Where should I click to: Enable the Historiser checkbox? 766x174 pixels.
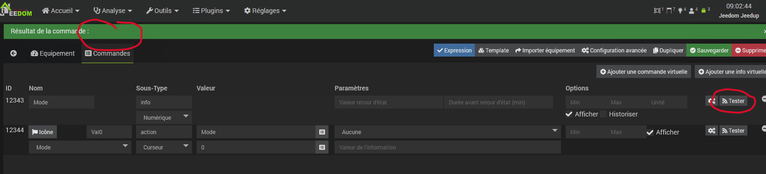604,114
